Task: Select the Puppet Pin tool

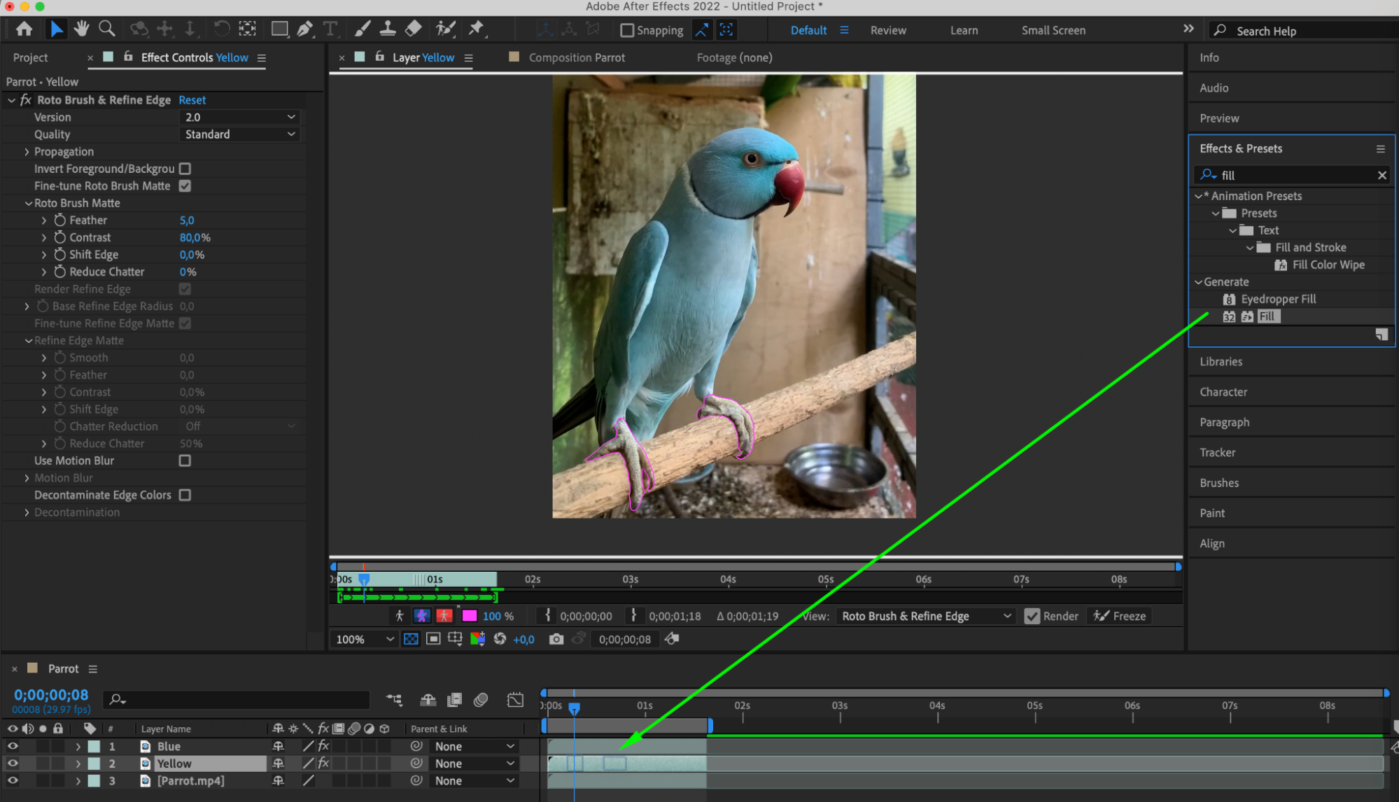Action: 476,29
